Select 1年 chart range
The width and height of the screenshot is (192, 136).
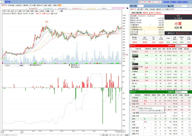(x=118, y=135)
